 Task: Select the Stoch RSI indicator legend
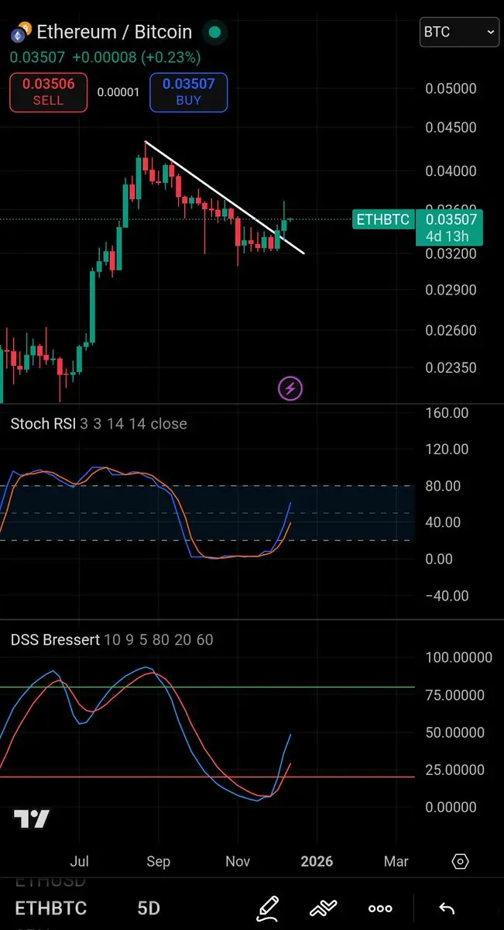98,424
